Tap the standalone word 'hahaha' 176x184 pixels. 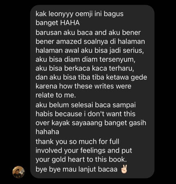(x=47, y=132)
